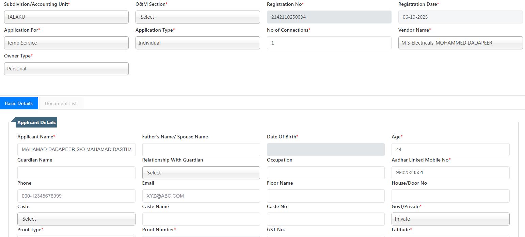Expand the Application Type dropdown
This screenshot has width=525, height=237.
pos(197,43)
